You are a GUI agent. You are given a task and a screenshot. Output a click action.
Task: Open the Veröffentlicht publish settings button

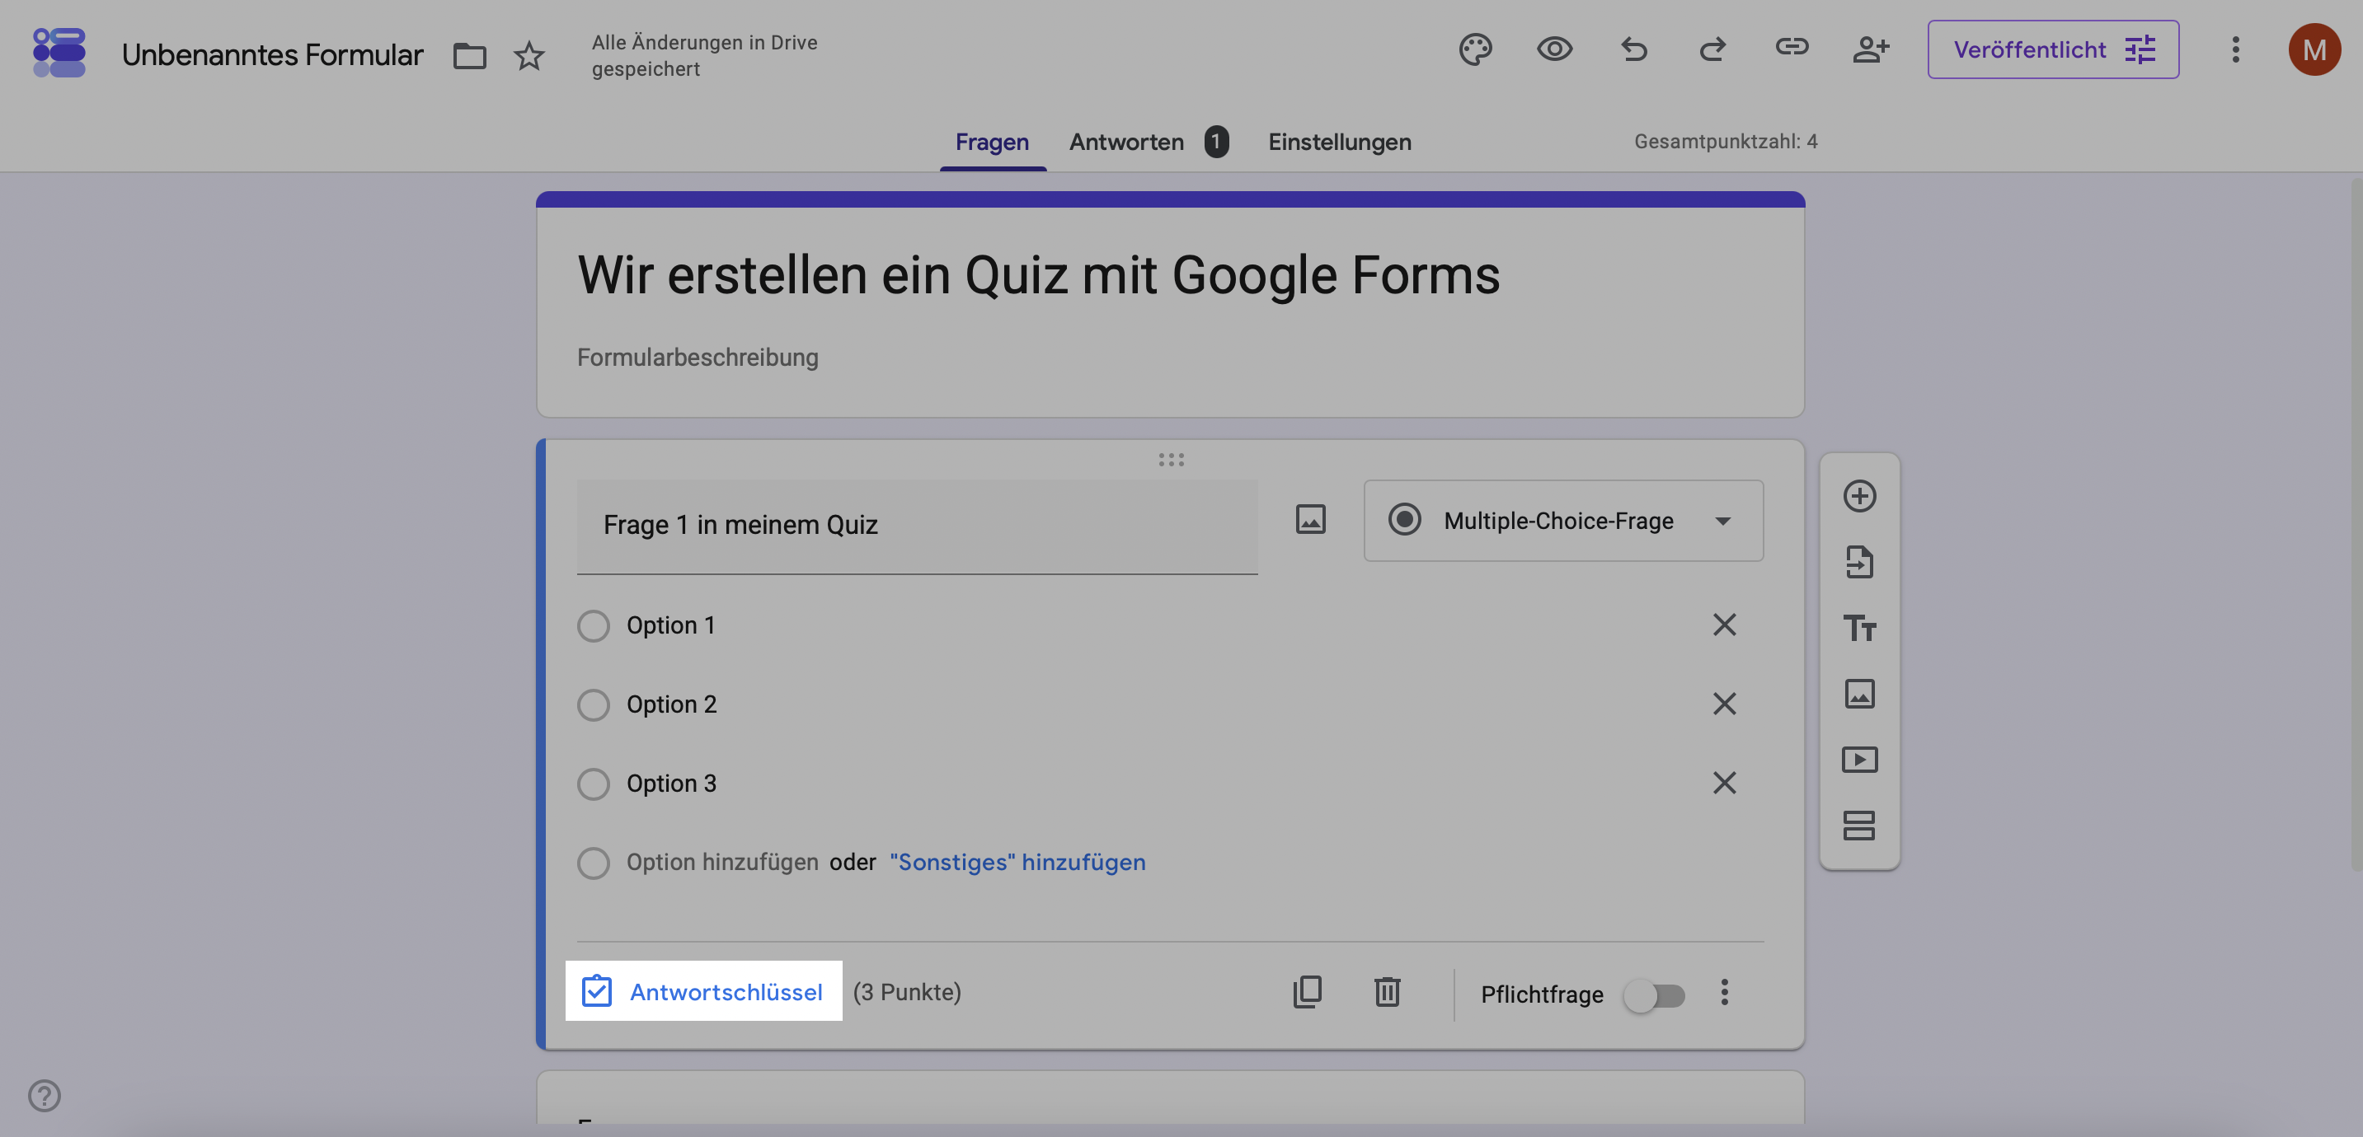(2053, 49)
